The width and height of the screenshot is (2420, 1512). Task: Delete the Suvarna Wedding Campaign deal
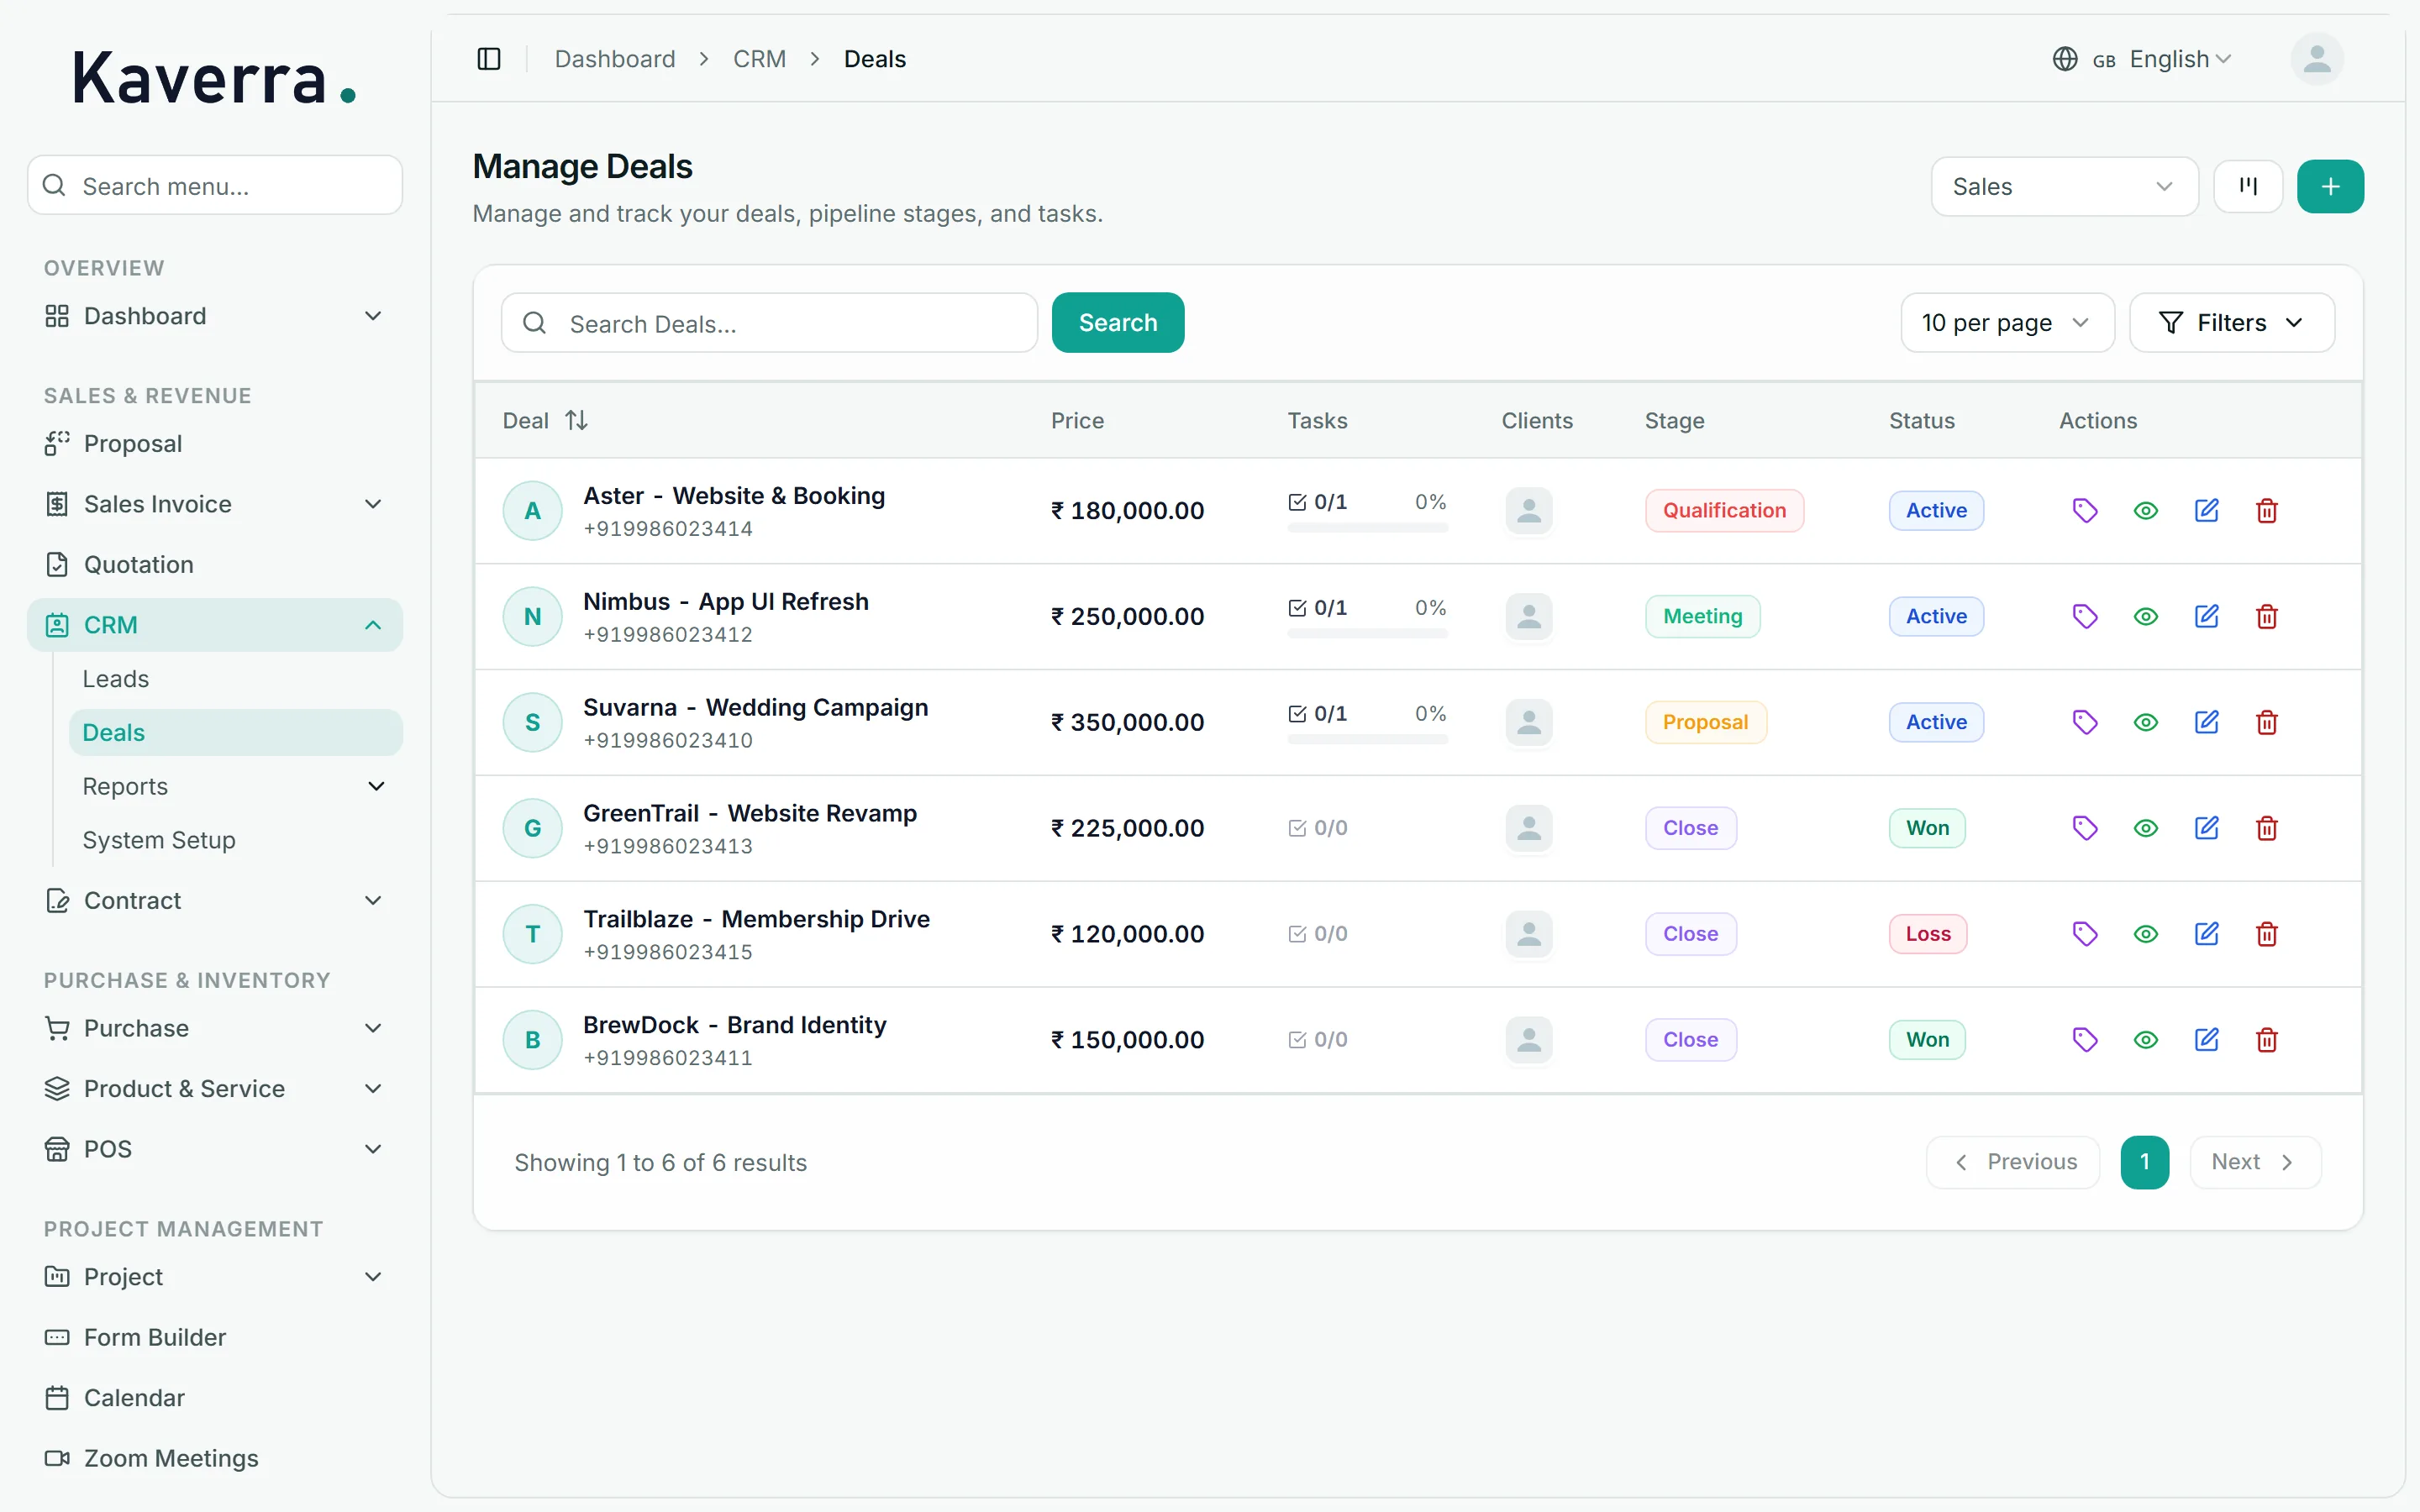[2267, 722]
